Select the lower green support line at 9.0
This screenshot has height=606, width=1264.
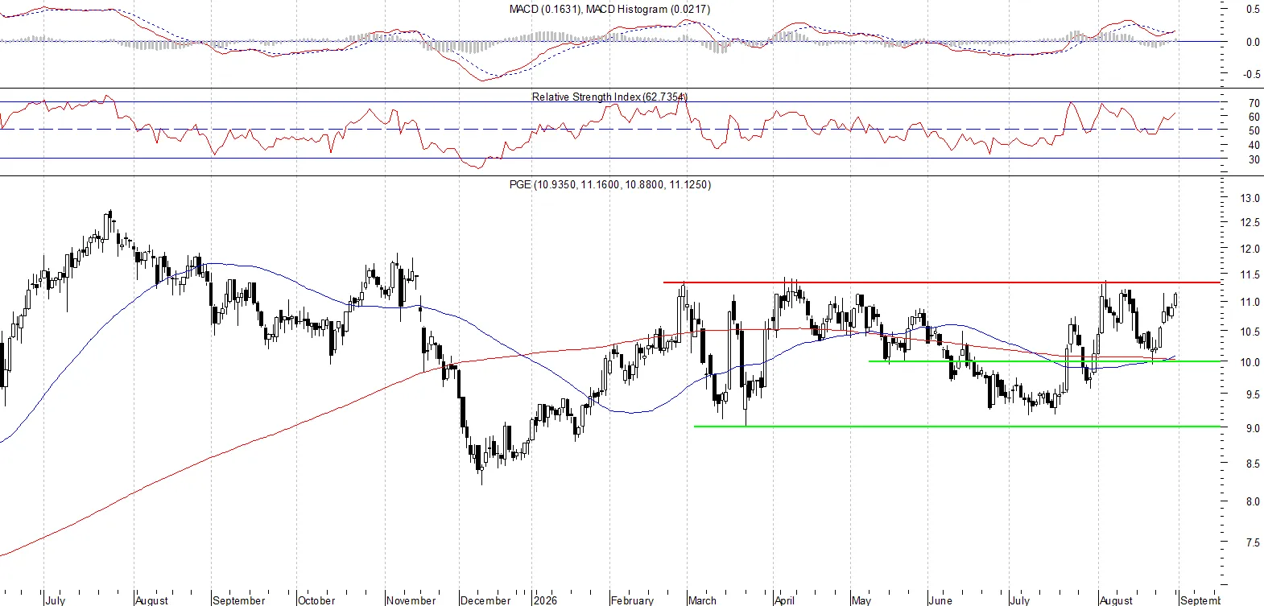tap(957, 427)
